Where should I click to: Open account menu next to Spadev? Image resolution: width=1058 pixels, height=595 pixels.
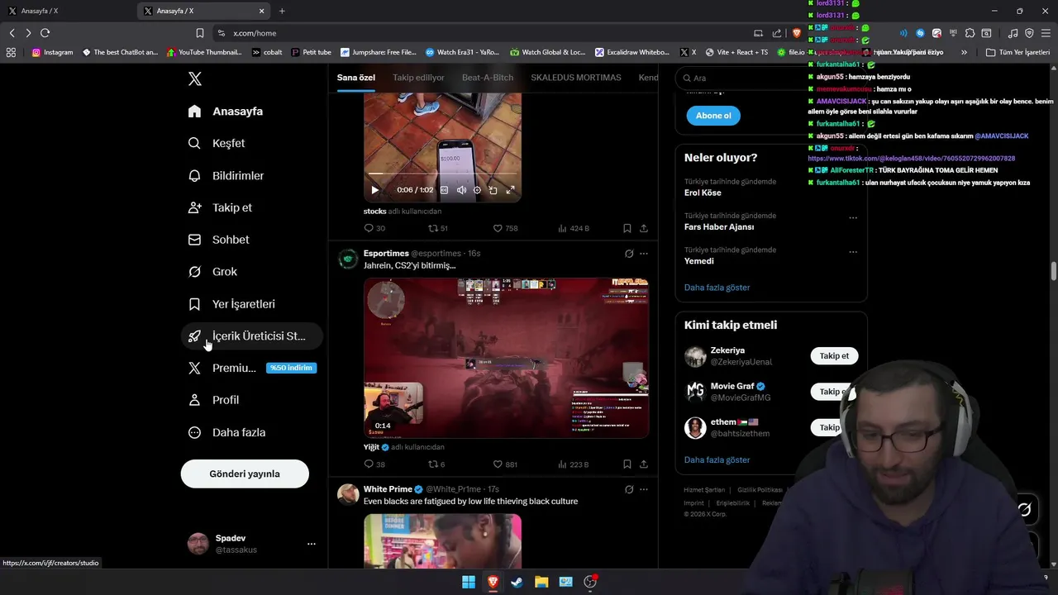point(312,544)
